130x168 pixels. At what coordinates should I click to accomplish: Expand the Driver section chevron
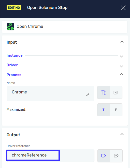point(121,66)
